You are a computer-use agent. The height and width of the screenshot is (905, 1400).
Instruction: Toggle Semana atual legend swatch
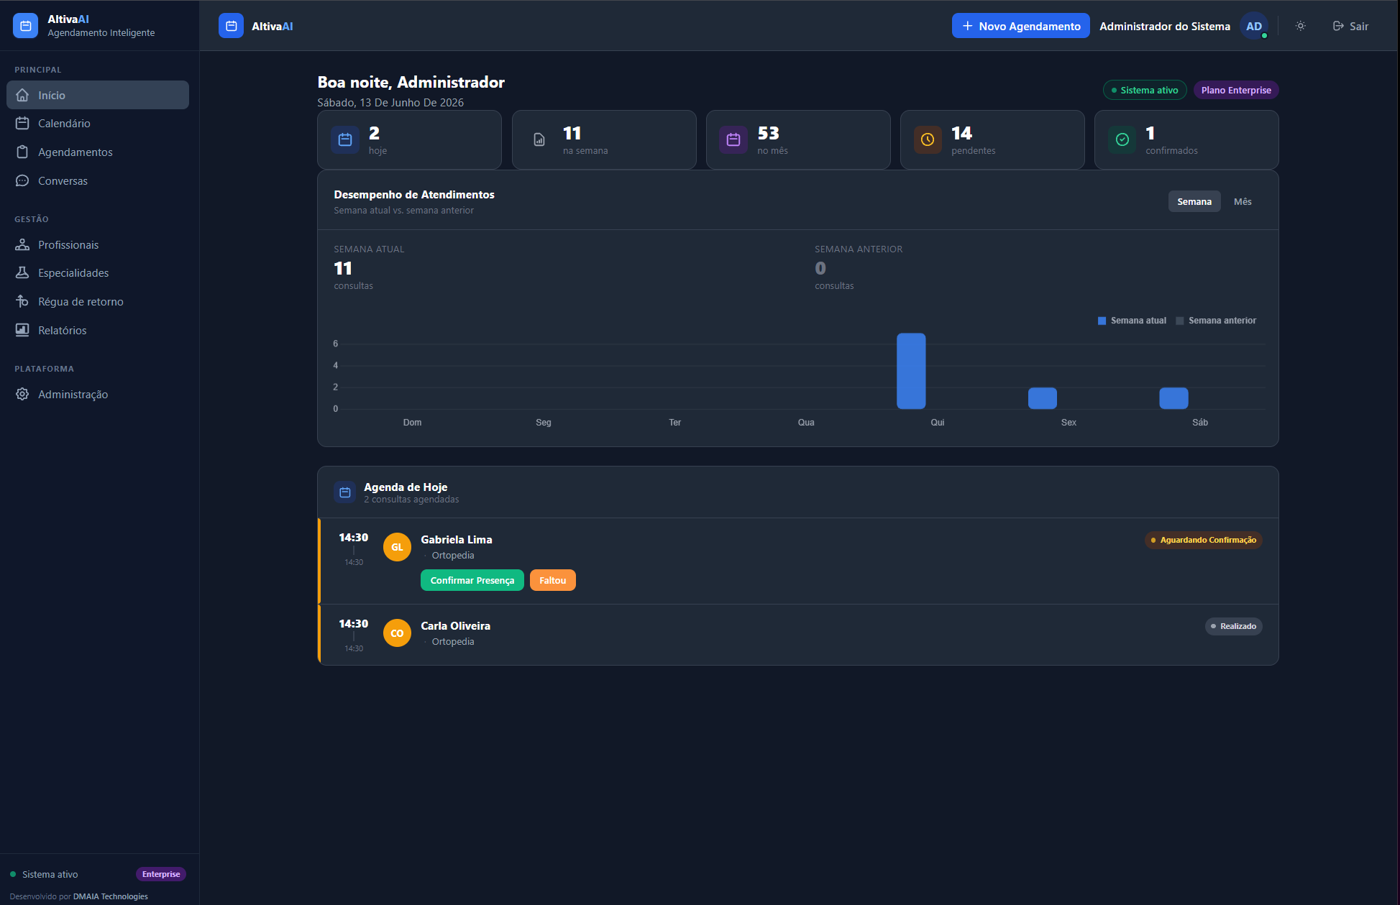(1102, 321)
